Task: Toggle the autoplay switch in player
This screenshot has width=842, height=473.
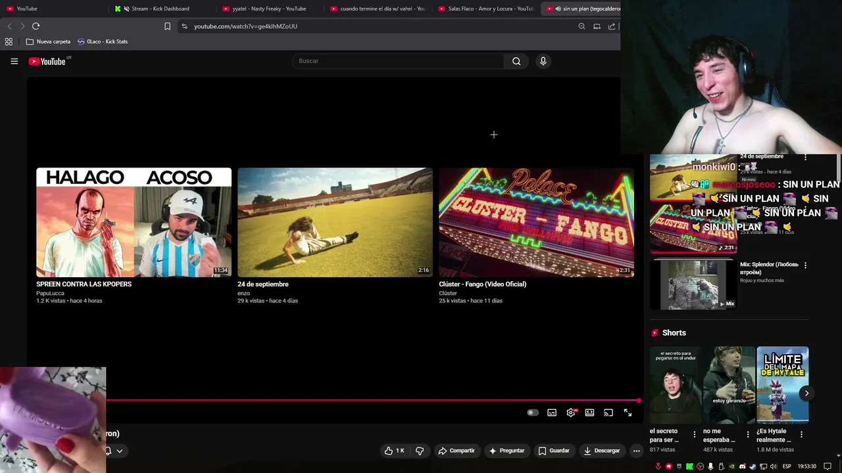Action: 533,413
